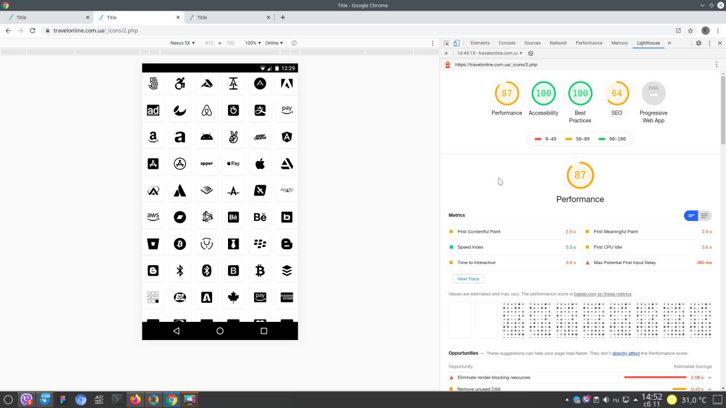Tap the Behance square icon
The height and width of the screenshot is (408, 726).
point(233,217)
